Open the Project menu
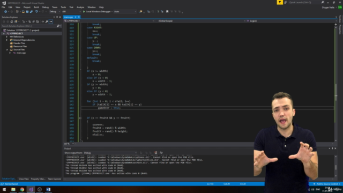 [x=27, y=7]
